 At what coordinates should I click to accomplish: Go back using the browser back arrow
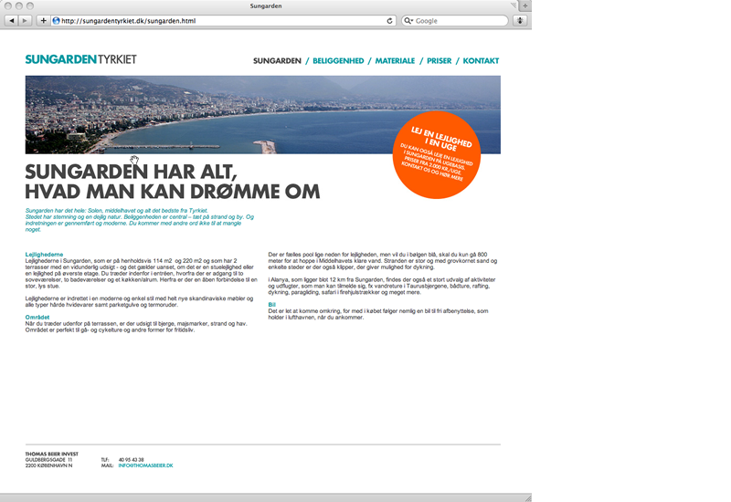coord(12,20)
